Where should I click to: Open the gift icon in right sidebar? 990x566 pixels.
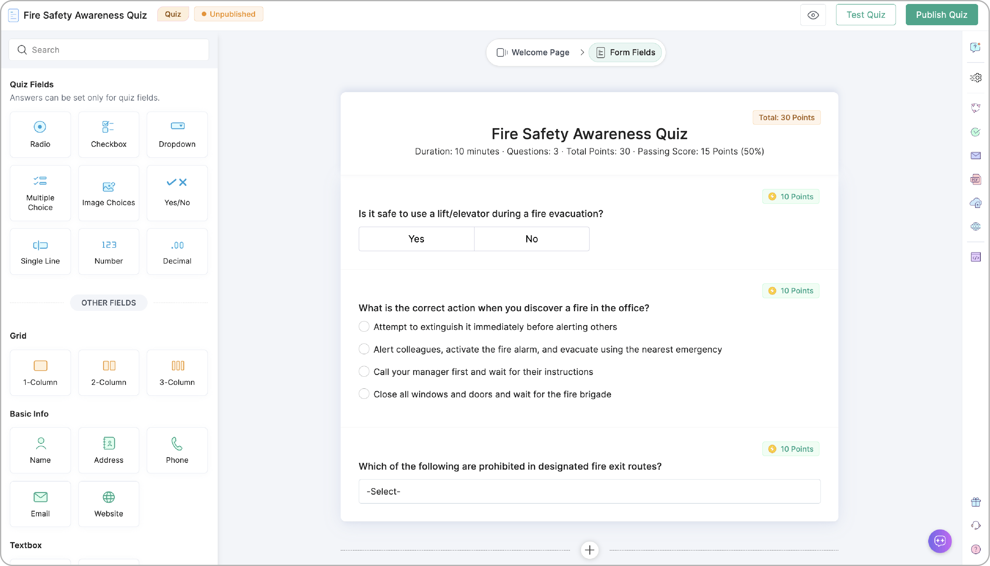[976, 502]
